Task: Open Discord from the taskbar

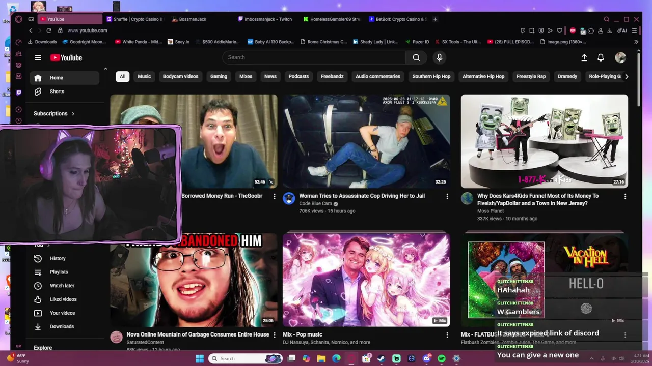Action: tap(426, 358)
